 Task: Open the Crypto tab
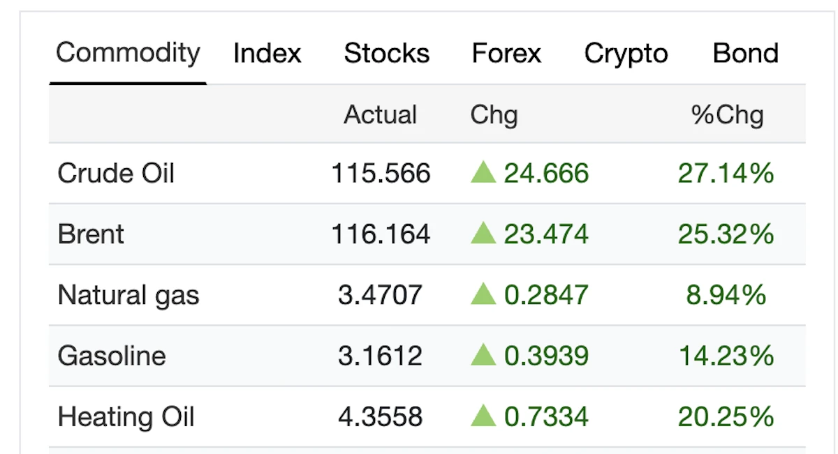[626, 54]
